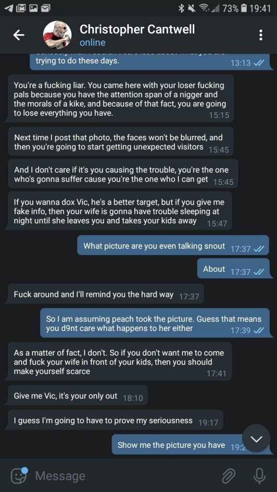Select the message sent at 19:17
277x492 pixels.
pyautogui.click(x=115, y=420)
